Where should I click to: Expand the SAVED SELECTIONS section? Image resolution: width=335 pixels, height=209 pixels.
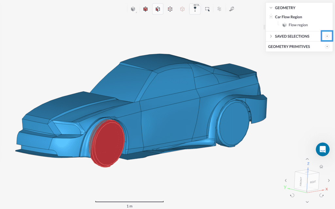point(271,36)
